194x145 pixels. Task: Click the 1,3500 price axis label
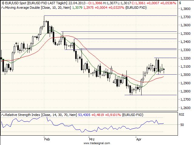coord(185,34)
